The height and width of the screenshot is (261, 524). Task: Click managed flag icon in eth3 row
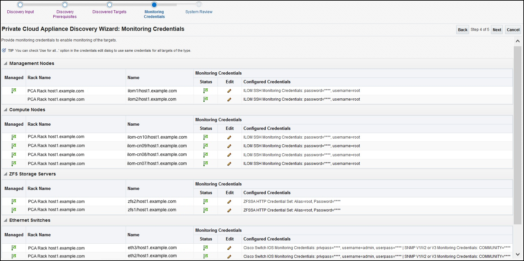(x=14, y=248)
